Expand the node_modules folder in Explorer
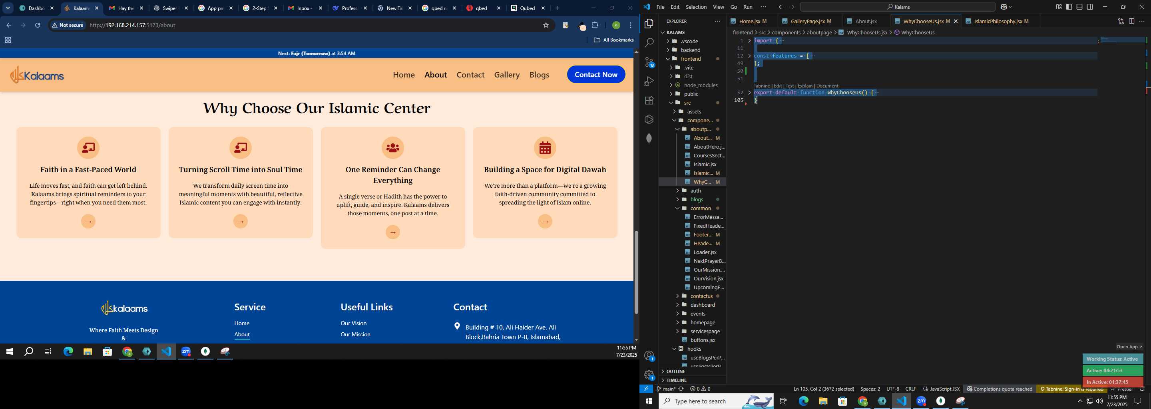 click(692, 85)
